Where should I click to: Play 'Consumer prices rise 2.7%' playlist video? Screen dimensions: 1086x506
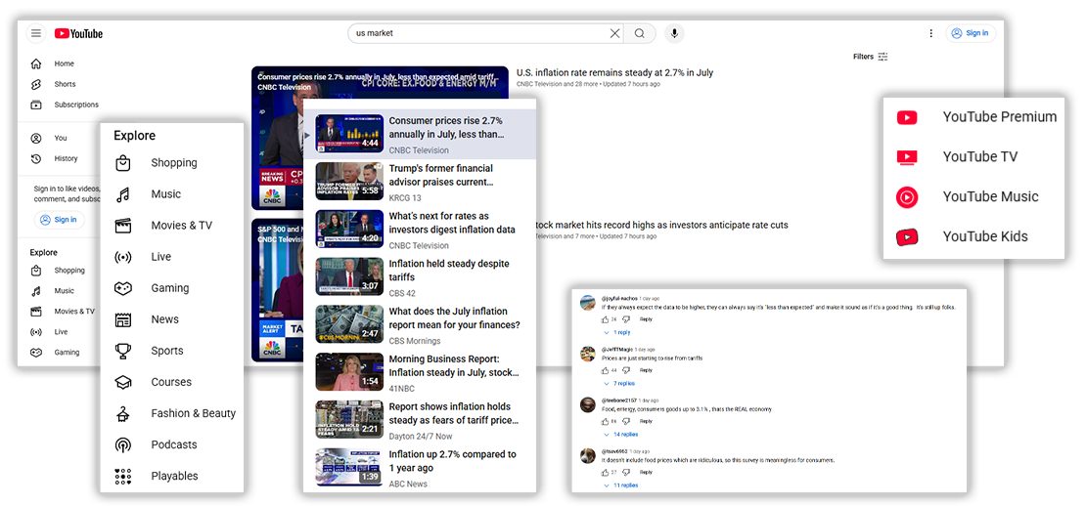click(420, 136)
